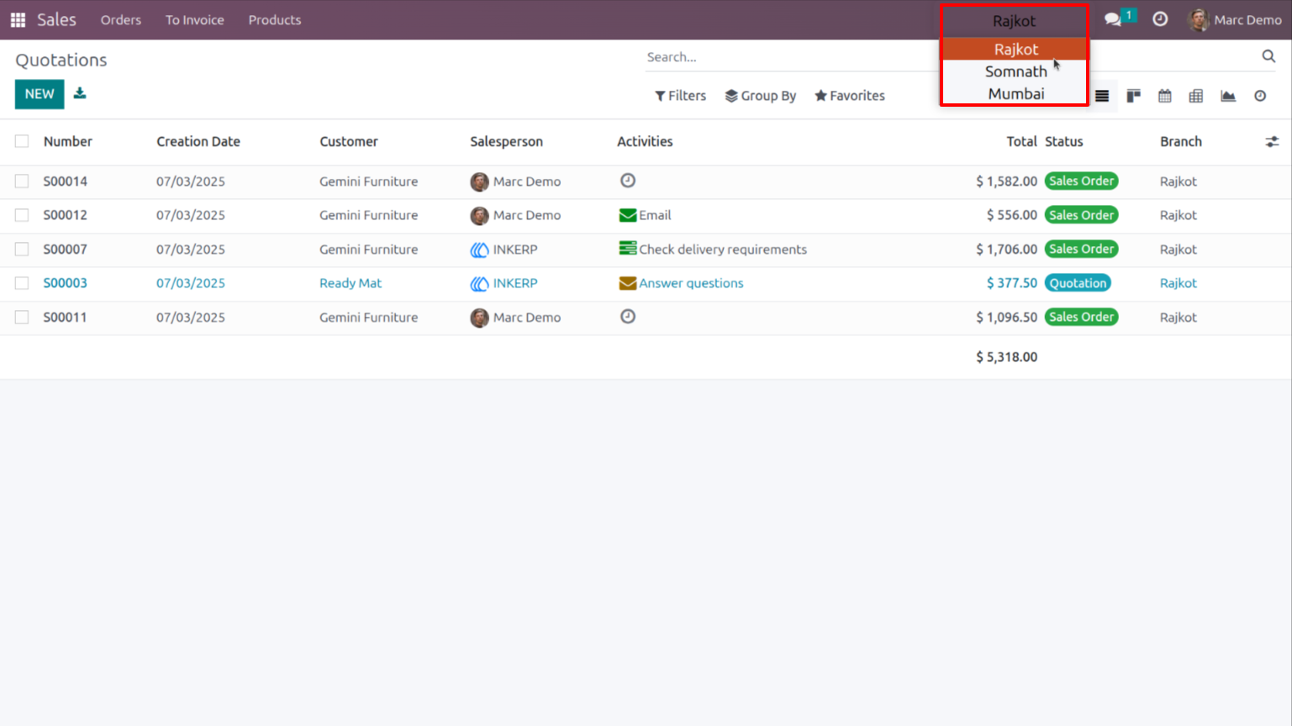The image size is (1292, 726).
Task: Open the Orders menu
Action: pyautogui.click(x=121, y=19)
